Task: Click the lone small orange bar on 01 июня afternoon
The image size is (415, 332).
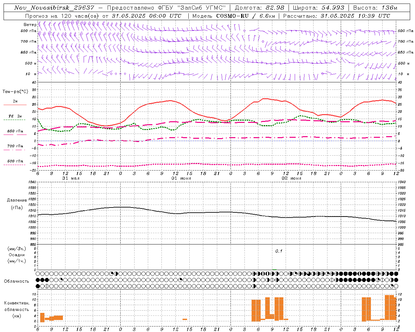Action: (x=185, y=319)
